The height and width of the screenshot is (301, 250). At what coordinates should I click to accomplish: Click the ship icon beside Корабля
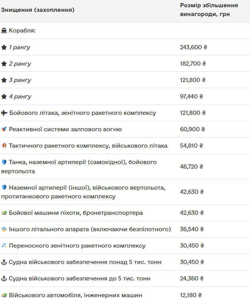[4, 31]
